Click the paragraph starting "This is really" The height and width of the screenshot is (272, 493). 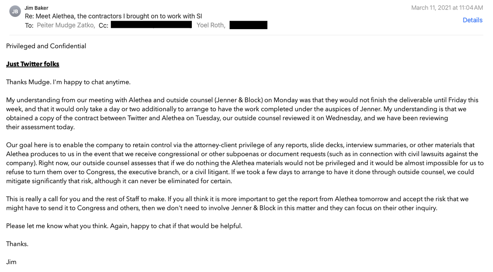coord(237,203)
